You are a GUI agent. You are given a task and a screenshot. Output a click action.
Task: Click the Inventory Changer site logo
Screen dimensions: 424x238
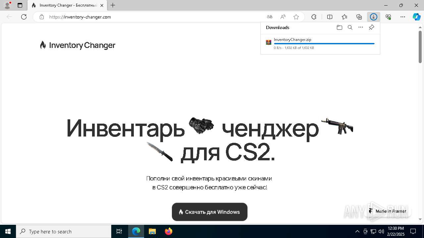78,45
